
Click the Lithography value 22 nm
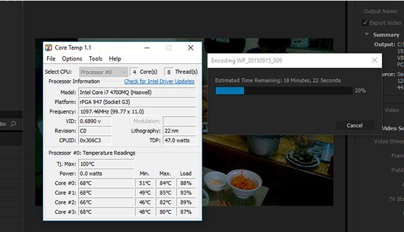click(x=179, y=131)
